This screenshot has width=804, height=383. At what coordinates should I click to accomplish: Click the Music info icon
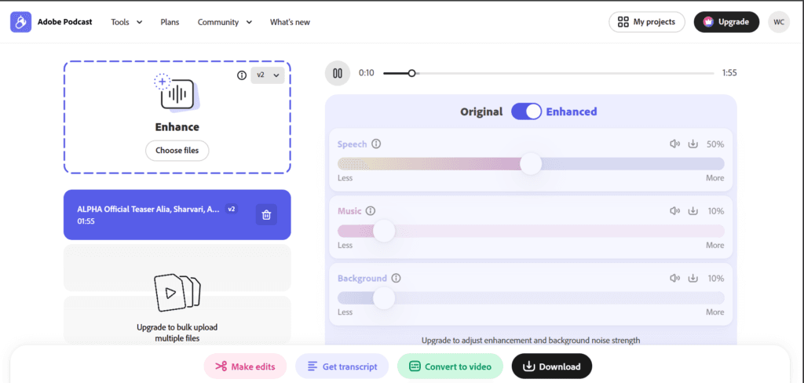pos(371,210)
